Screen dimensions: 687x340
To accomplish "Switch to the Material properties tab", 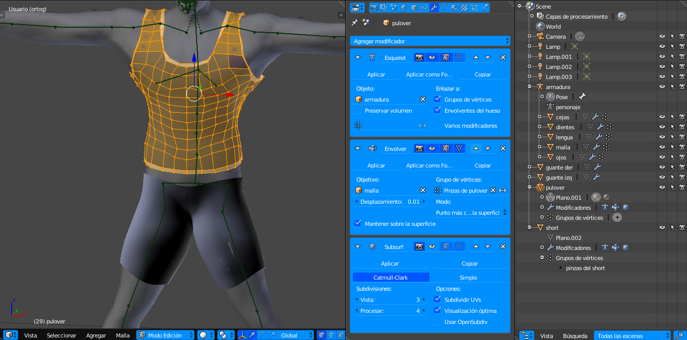I will point(454,8).
